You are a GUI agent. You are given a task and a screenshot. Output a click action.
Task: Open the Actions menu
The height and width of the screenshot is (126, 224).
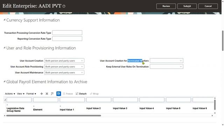tap(10, 94)
